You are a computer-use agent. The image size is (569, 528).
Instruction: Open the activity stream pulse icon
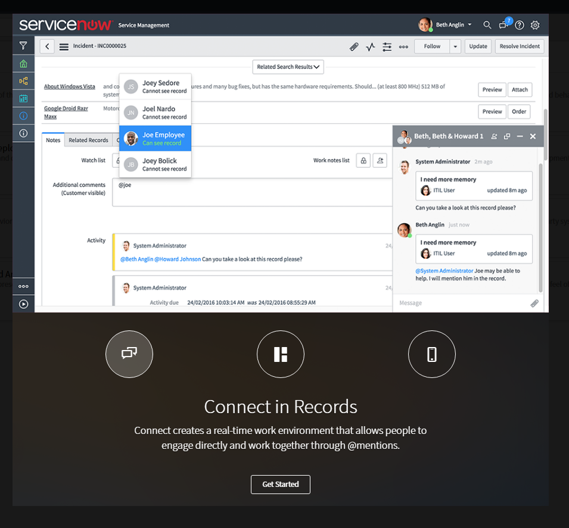tap(370, 47)
